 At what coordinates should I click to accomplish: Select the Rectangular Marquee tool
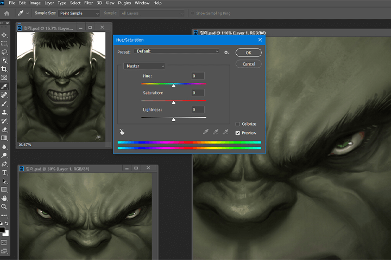(4, 43)
